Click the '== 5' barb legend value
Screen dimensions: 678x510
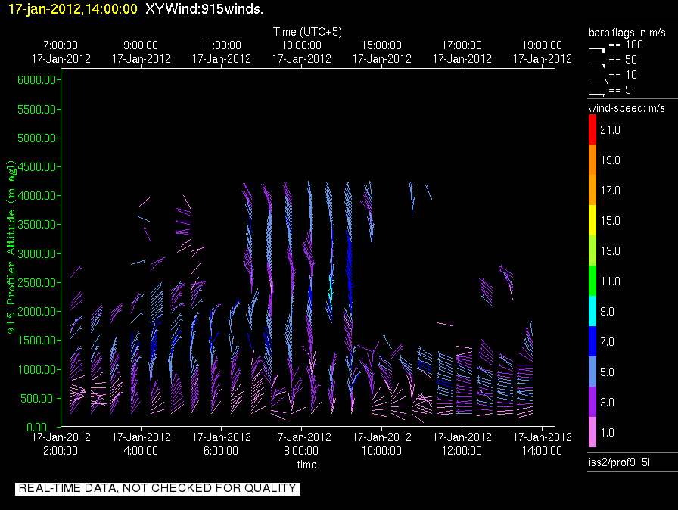point(620,90)
